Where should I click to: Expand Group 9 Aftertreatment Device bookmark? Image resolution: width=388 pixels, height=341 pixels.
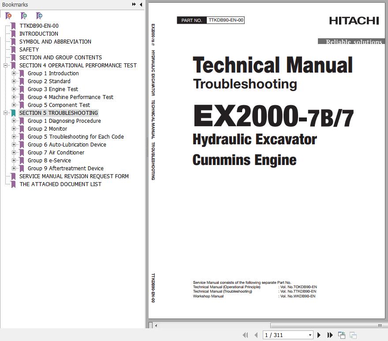pos(14,168)
